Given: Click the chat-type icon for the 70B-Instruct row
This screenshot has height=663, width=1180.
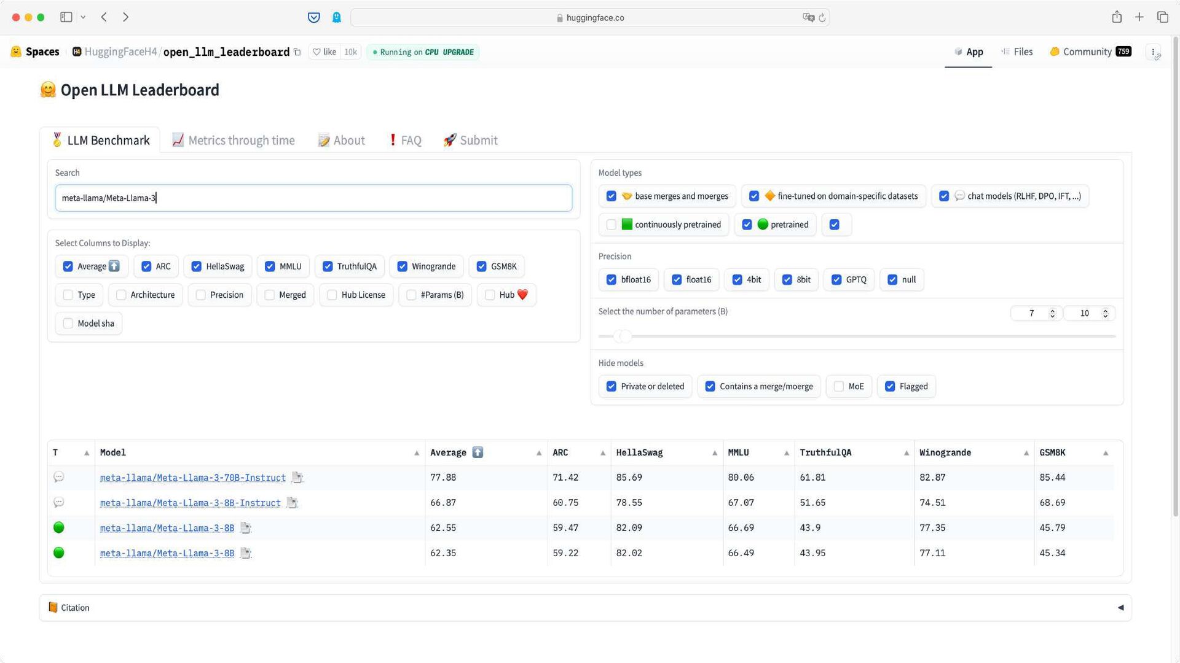Looking at the screenshot, I should [58, 477].
